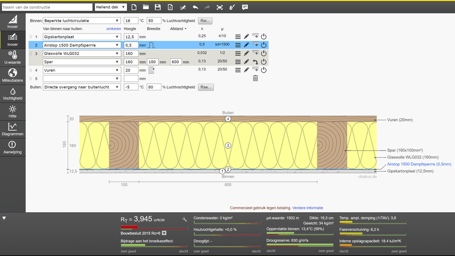Viewport: 455px width, 256px height.
Task: Toggle the Gipskartonplaat layer on or off
Action: [x=263, y=37]
